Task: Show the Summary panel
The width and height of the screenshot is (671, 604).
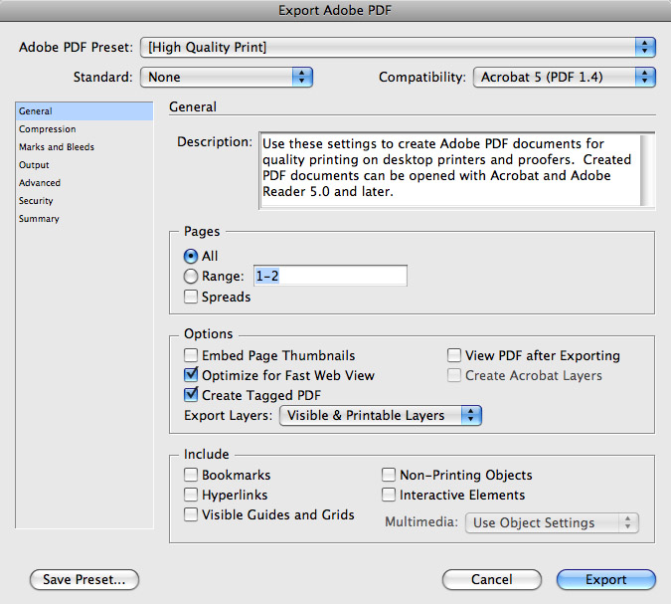Action: (x=39, y=219)
